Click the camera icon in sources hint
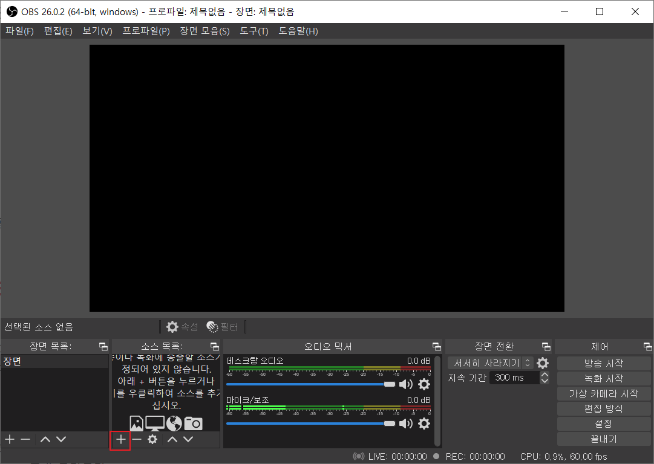Screen dimensions: 654x464 (193, 424)
